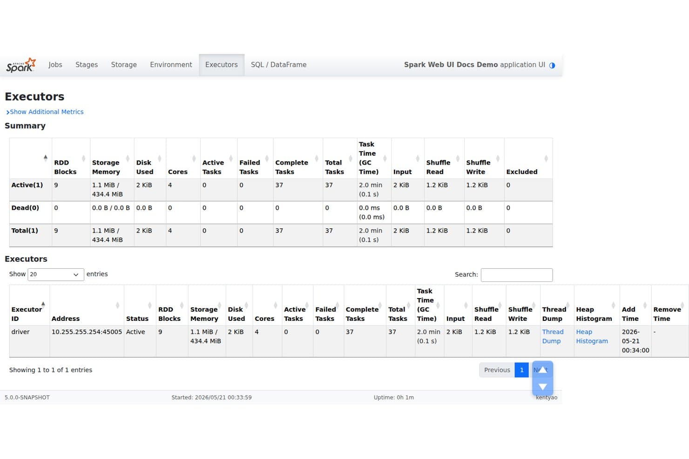Sort executors table by Thread Dump
The width and height of the screenshot is (689, 459).
point(557,305)
